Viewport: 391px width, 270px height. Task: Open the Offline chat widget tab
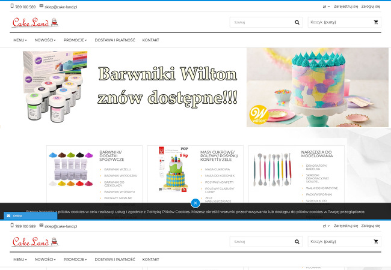pyautogui.click(x=31, y=216)
